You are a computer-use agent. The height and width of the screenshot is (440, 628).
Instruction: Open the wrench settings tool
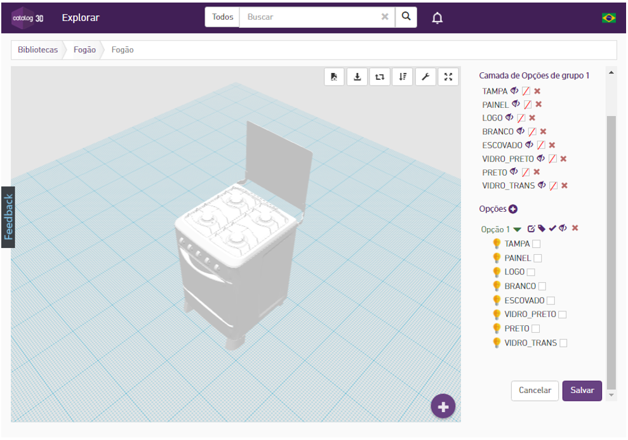click(x=425, y=77)
